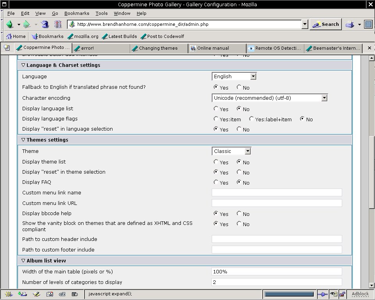Open the Latest Builds bookmark
The height and width of the screenshot is (300, 375).
120,36
